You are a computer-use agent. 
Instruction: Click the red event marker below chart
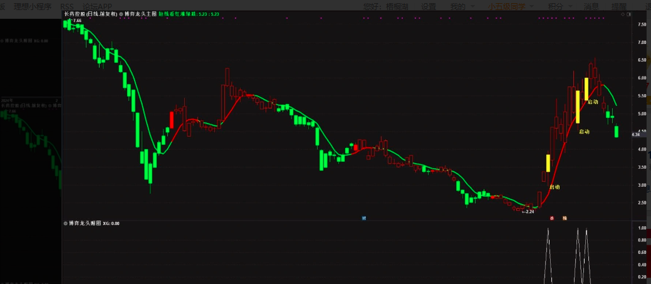click(x=552, y=218)
